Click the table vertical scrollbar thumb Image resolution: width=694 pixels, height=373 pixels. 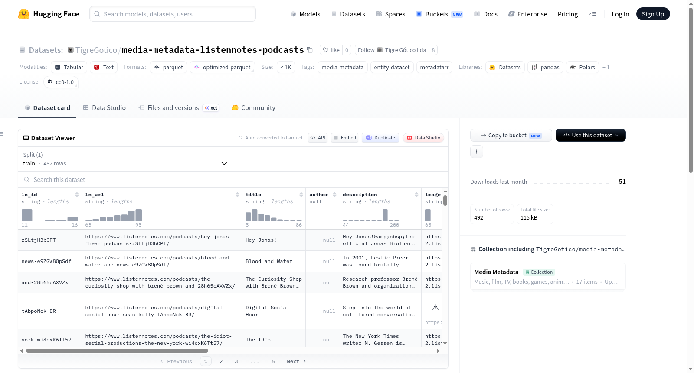tap(445, 201)
